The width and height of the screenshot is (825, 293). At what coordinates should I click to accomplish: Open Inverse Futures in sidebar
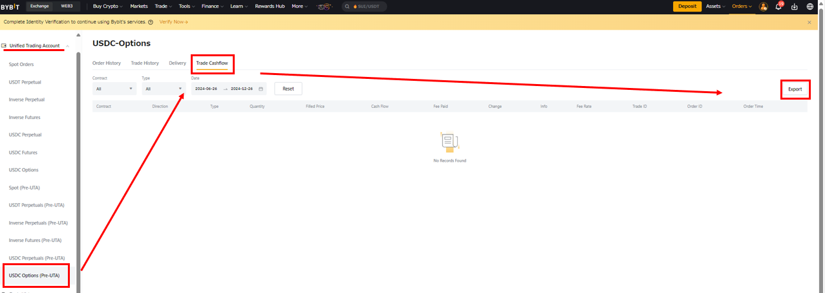25,117
